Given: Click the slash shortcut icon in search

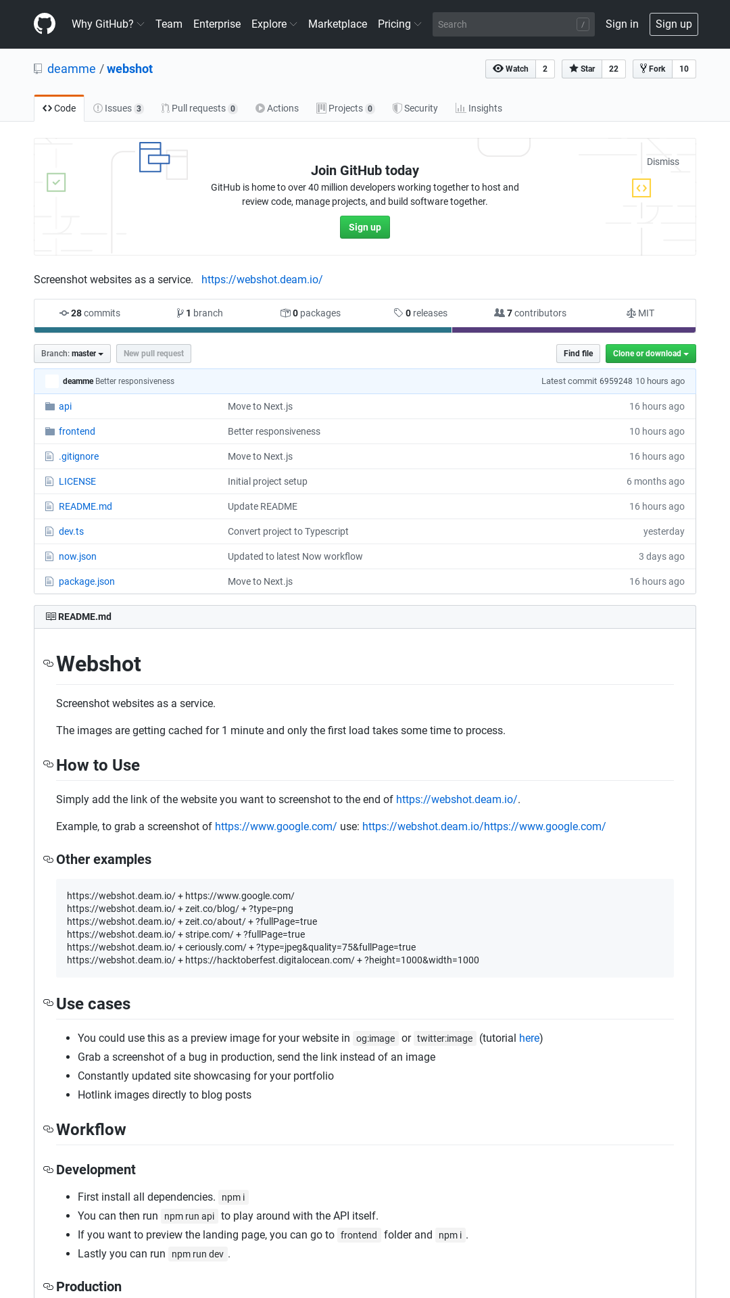Looking at the screenshot, I should coord(583,24).
